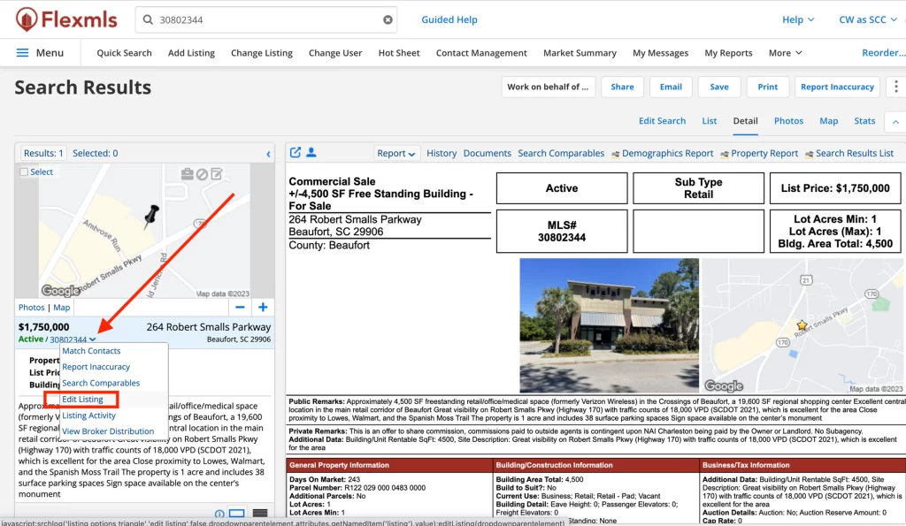Click the briefcase icon on the listing map
Screen dimensions: 906x526
[x=188, y=174]
